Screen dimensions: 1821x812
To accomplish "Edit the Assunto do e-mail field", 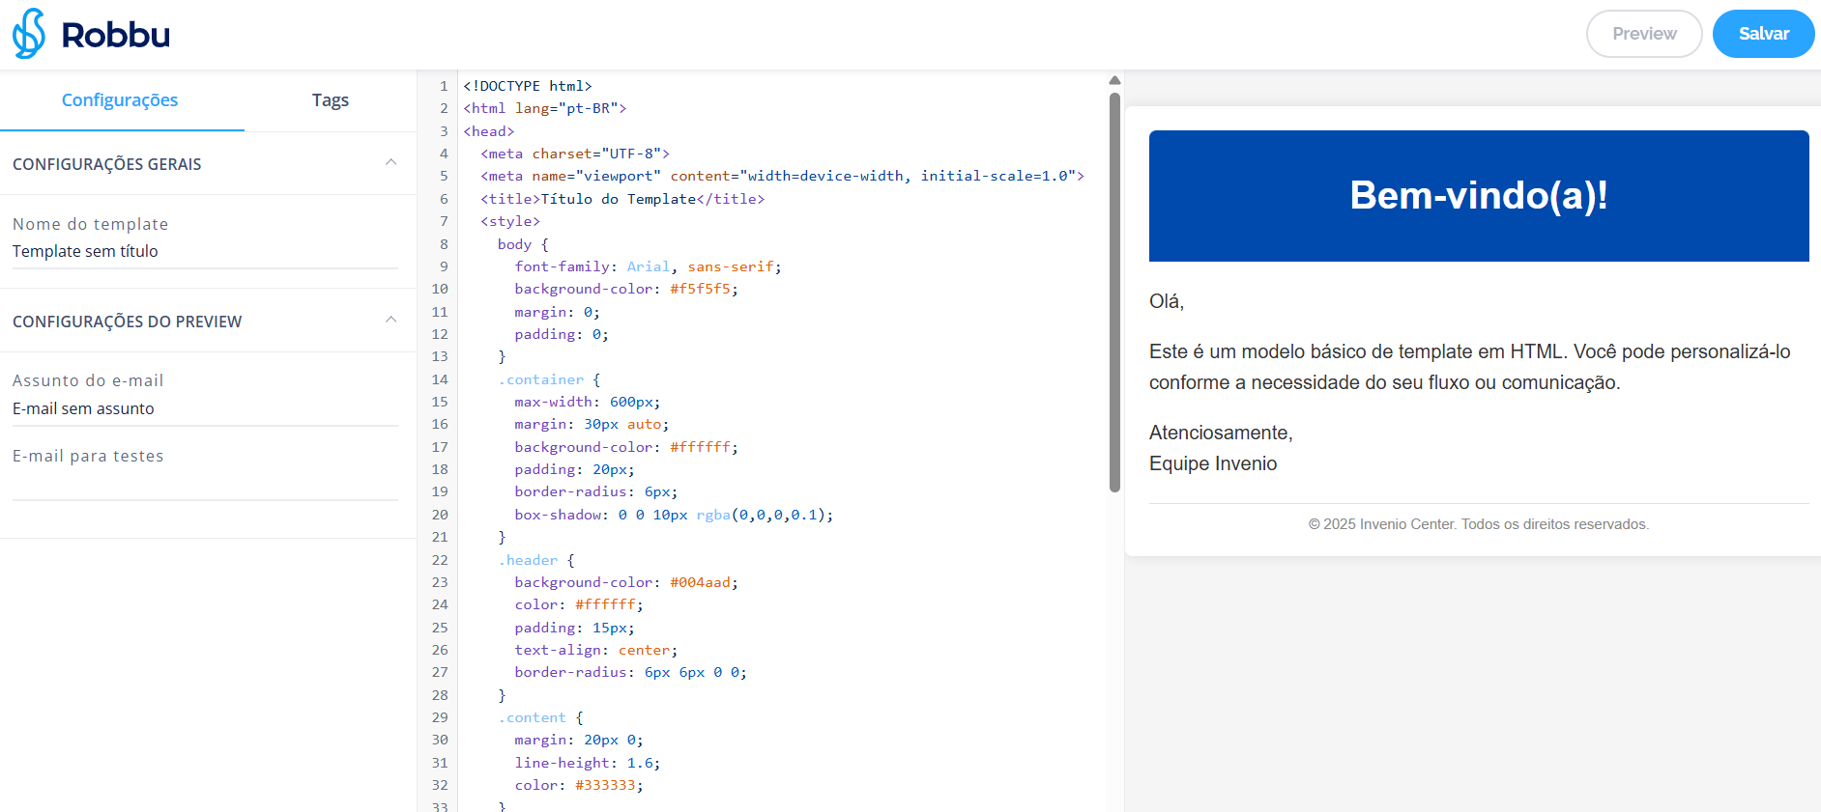I will [x=204, y=408].
